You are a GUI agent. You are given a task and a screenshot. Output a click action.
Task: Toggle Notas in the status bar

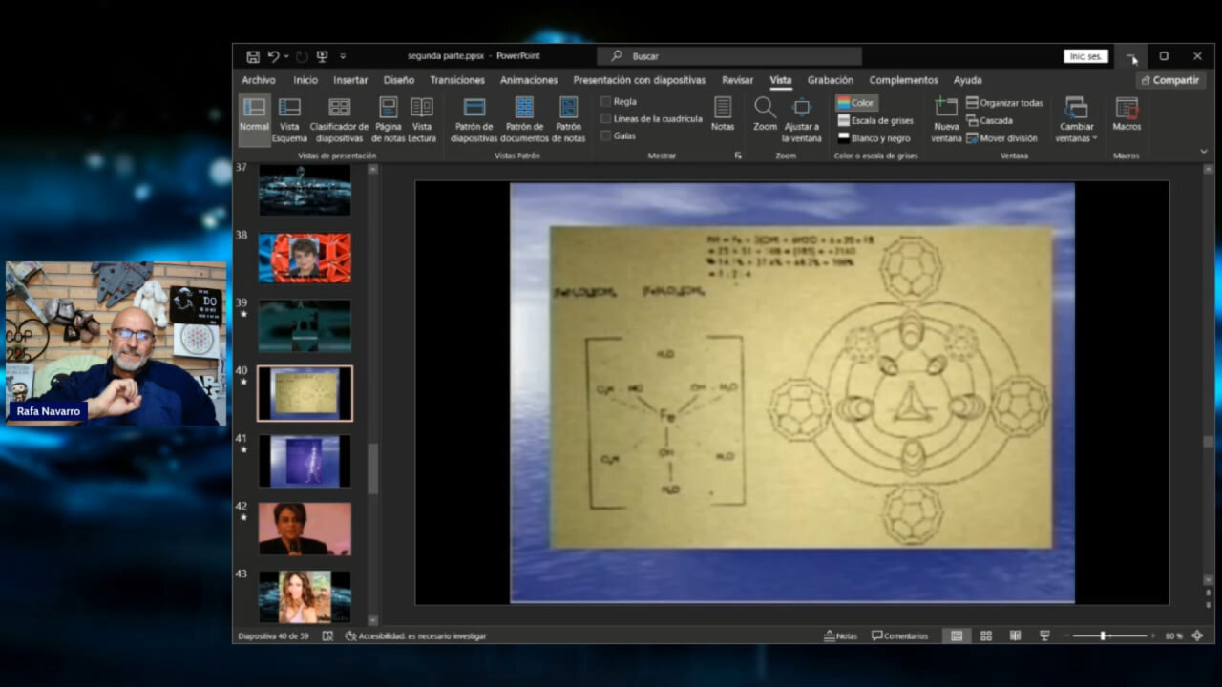coord(841,635)
